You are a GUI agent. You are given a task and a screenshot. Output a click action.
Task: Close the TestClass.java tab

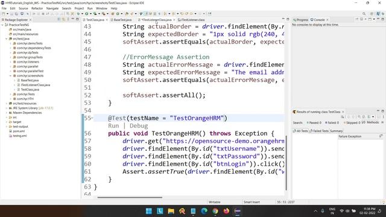click(x=107, y=20)
